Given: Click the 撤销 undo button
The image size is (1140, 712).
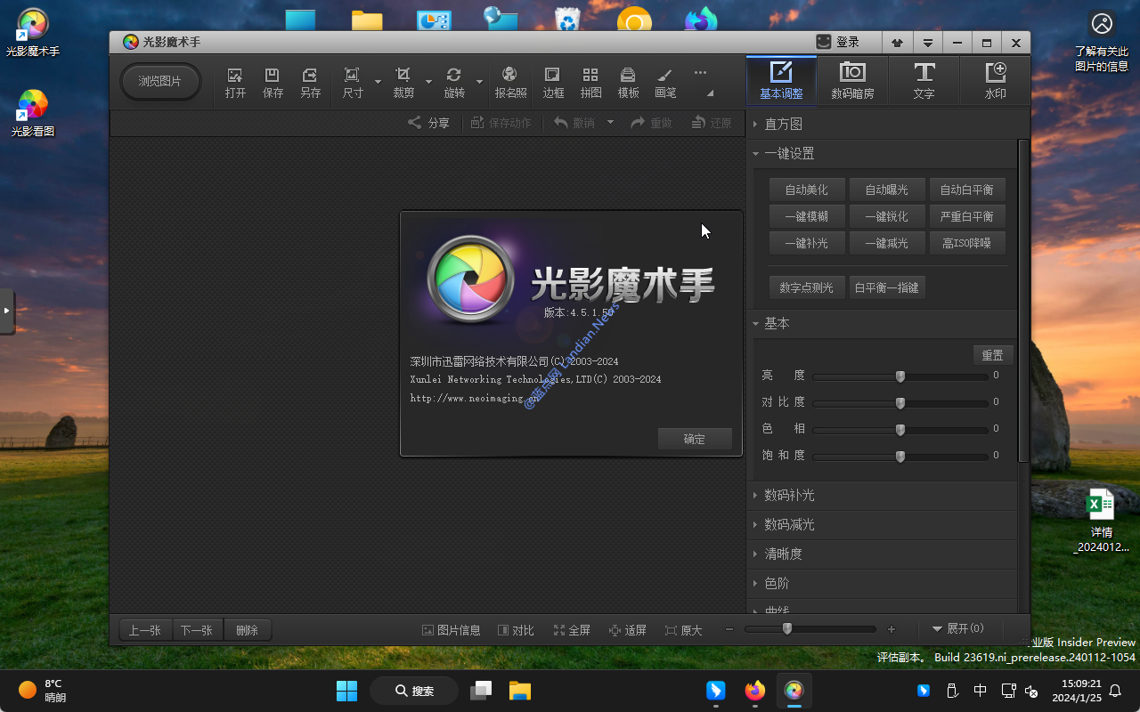Looking at the screenshot, I should tap(574, 123).
